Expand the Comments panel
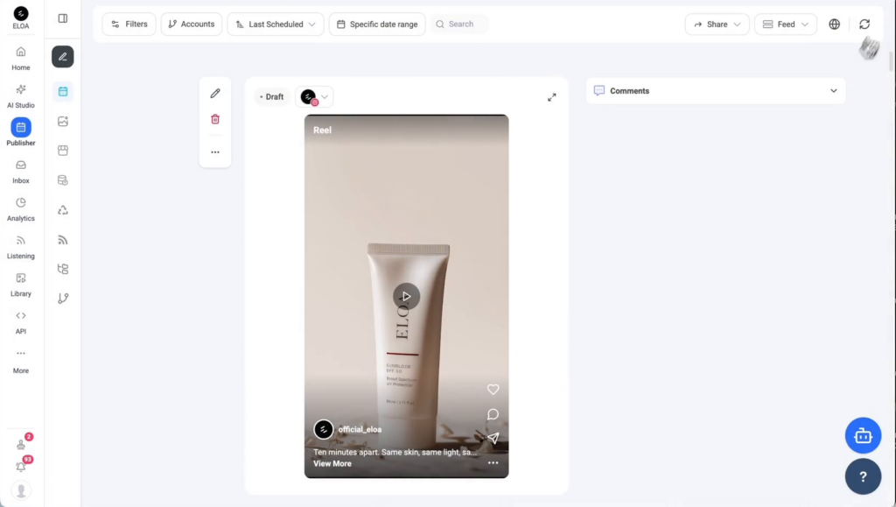 click(716, 91)
